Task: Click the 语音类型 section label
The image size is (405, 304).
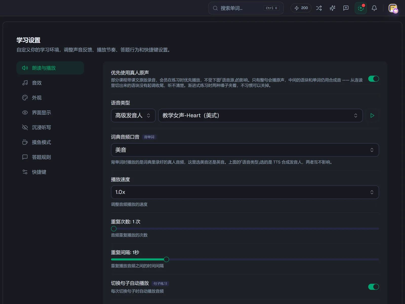Action: [120, 103]
